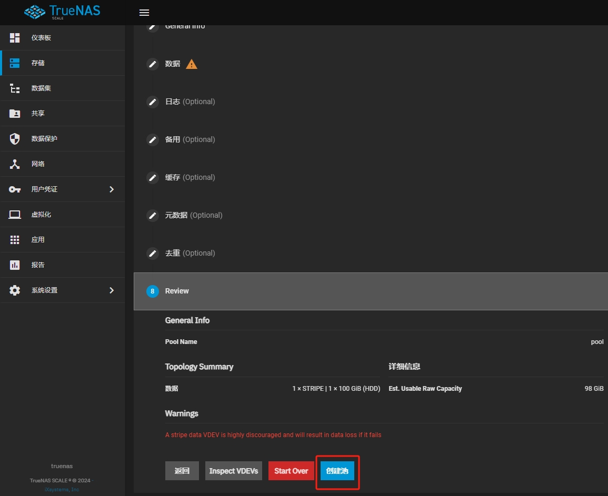Click the hamburger menu icon
This screenshot has height=496, width=608.
(144, 13)
